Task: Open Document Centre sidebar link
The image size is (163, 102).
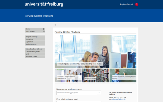Action: click(x=35, y=57)
